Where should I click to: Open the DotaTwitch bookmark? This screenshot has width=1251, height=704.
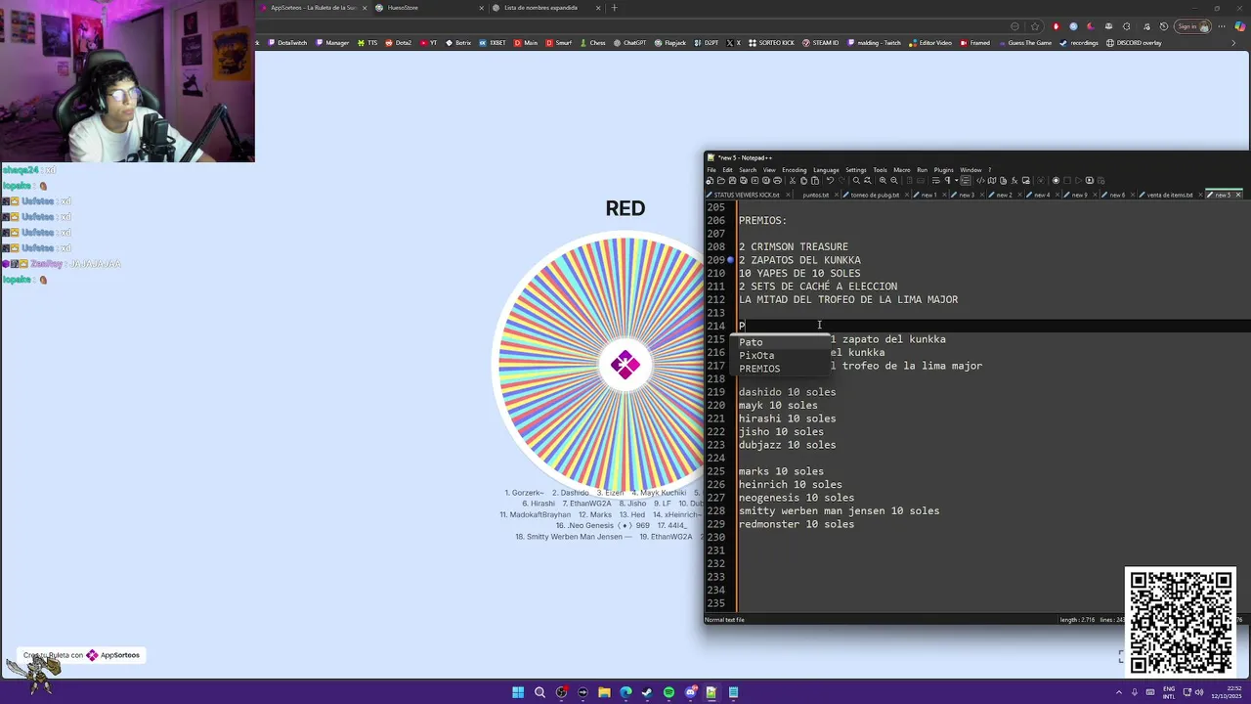pos(287,43)
